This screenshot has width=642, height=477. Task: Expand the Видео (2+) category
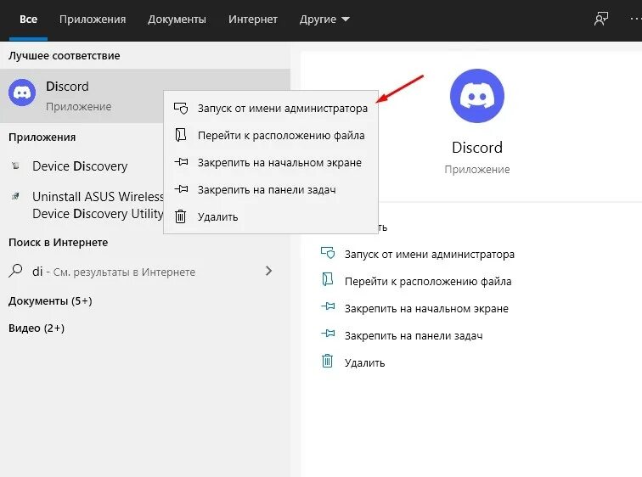tap(37, 328)
